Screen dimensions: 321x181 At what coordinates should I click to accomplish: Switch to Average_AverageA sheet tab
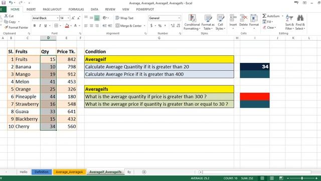[x=69, y=172]
